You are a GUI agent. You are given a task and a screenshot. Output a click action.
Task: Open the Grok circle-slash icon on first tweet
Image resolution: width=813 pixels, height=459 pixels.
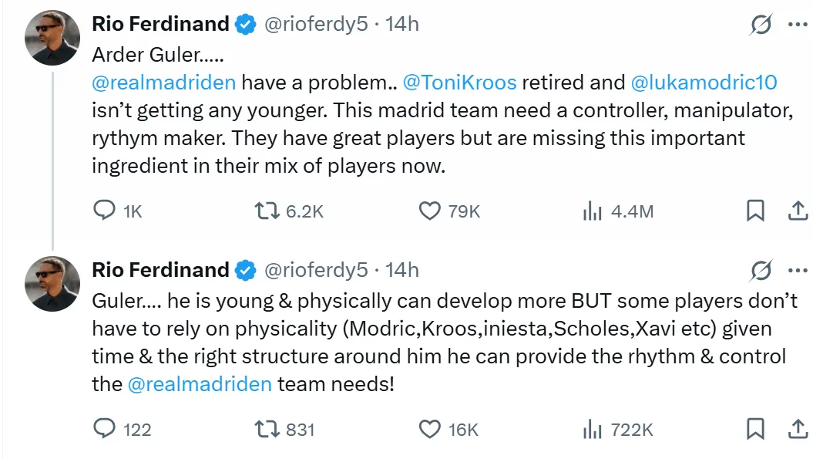point(761,25)
